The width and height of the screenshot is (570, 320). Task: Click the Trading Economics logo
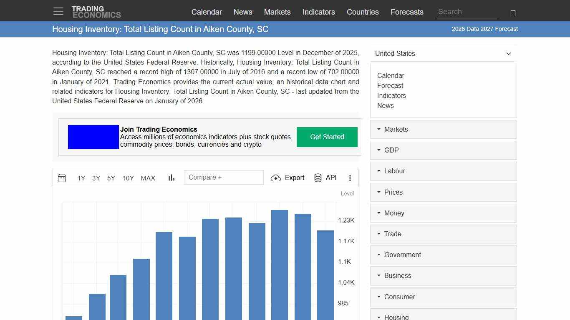click(97, 11)
